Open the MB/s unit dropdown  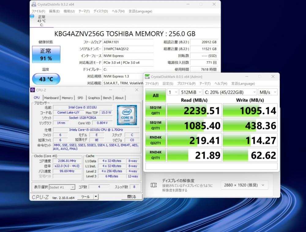point(267,92)
